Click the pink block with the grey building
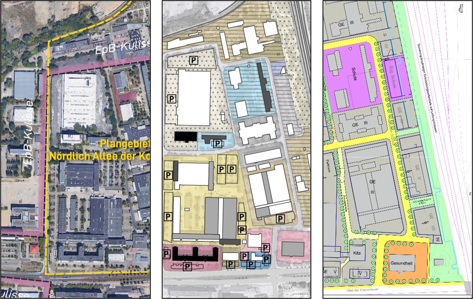 click(292, 248)
